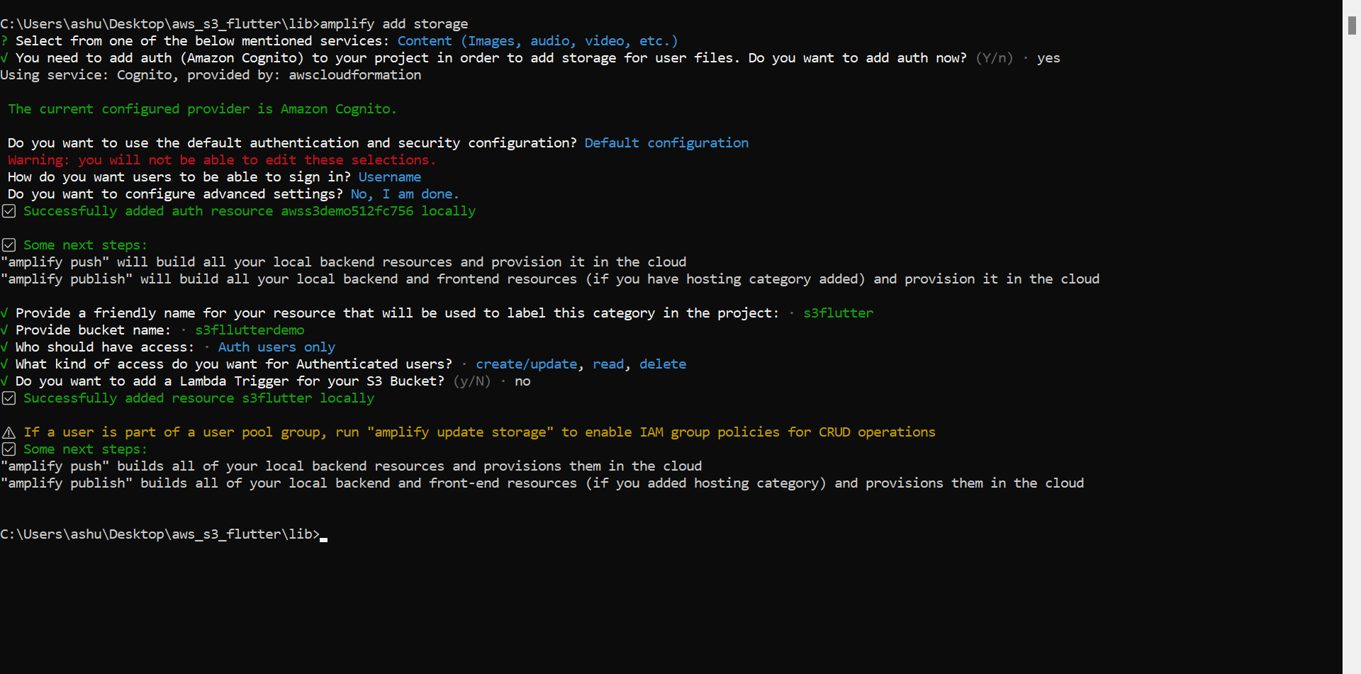Click the green question mark before "Select from one"
Viewport: 1361px width, 674px height.
coord(4,41)
